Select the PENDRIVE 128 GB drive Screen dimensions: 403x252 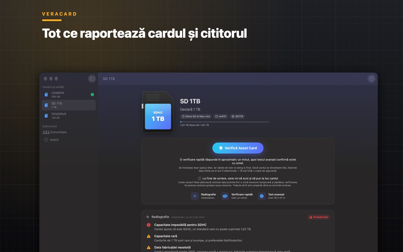coord(69,116)
